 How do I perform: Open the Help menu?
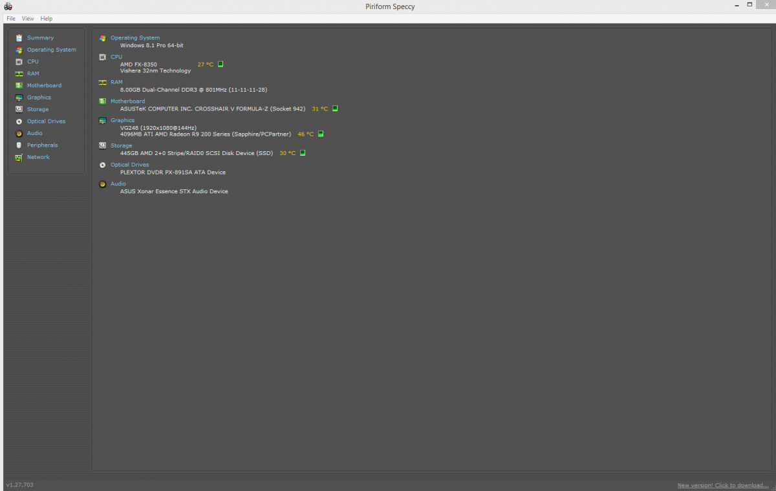click(x=47, y=19)
